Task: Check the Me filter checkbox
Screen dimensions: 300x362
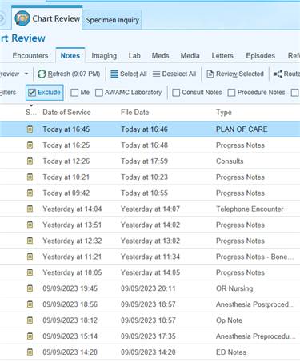Action: point(74,93)
